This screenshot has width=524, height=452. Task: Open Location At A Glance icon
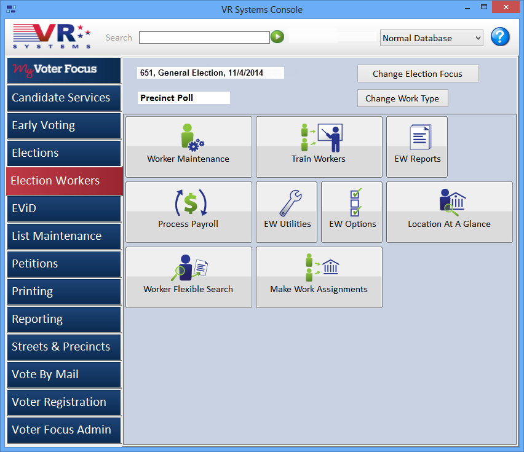[x=453, y=202]
